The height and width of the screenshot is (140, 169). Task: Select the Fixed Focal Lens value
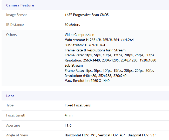(x=78, y=105)
